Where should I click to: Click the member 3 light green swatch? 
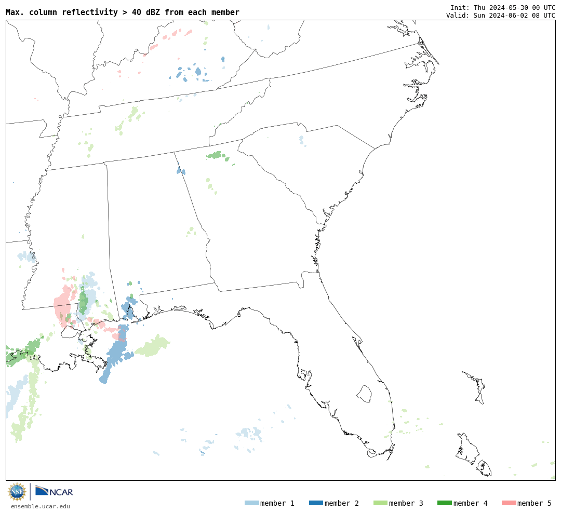[380, 503]
